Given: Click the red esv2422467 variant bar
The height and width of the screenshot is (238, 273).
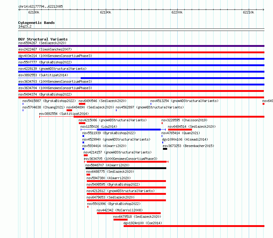Looking at the screenshot, I should tap(141, 52).
